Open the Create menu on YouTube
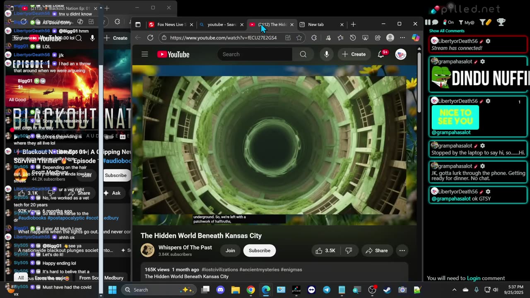This screenshot has height=298, width=530. point(354,54)
